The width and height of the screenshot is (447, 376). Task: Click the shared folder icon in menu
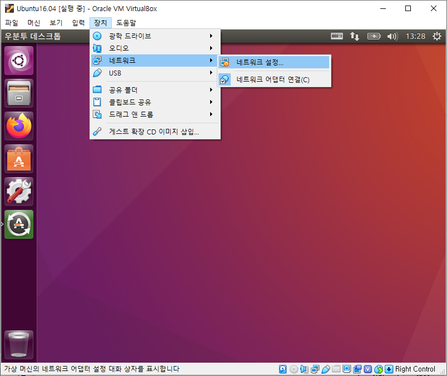[x=97, y=89]
